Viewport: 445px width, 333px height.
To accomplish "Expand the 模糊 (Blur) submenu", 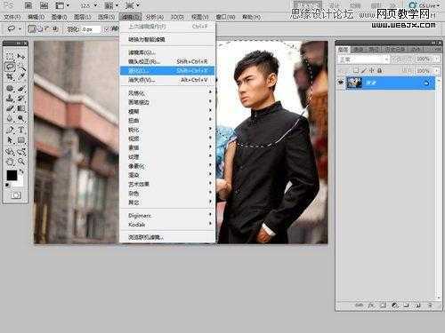I will [167, 111].
